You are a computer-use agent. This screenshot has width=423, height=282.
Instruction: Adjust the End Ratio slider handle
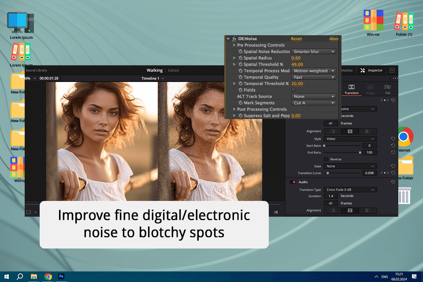click(x=360, y=152)
